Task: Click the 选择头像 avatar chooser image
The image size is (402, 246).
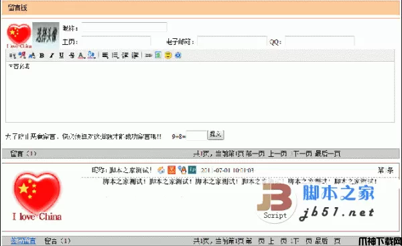Action: pyautogui.click(x=46, y=36)
